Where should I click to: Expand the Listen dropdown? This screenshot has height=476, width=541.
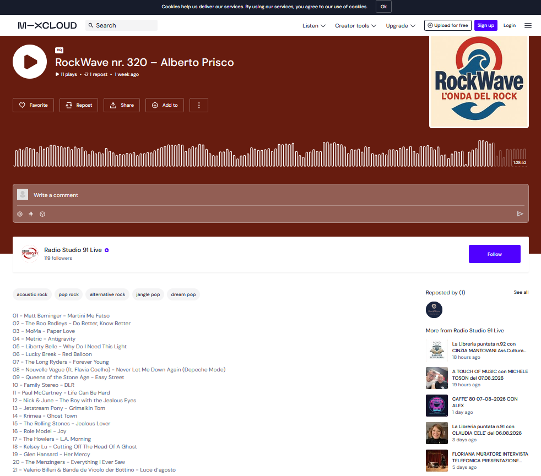pyautogui.click(x=314, y=25)
